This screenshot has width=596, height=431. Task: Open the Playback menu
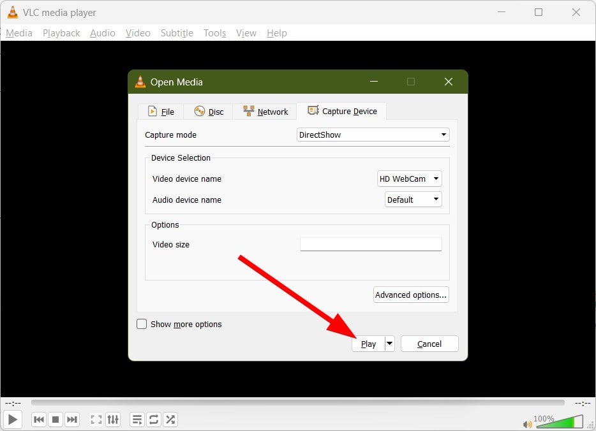click(x=61, y=33)
